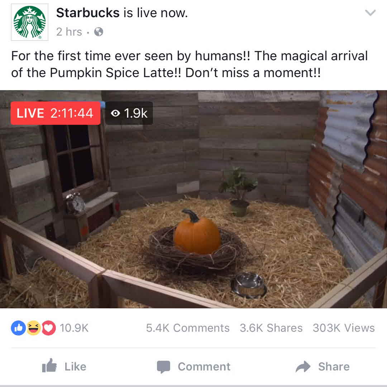387x387 pixels.
Task: Click the public globe privacy icon
Action: point(99,32)
